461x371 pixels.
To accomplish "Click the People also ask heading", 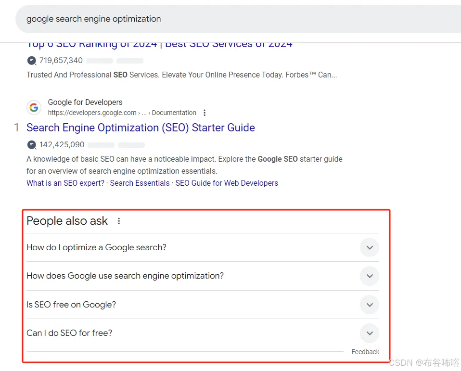I will click(x=67, y=221).
